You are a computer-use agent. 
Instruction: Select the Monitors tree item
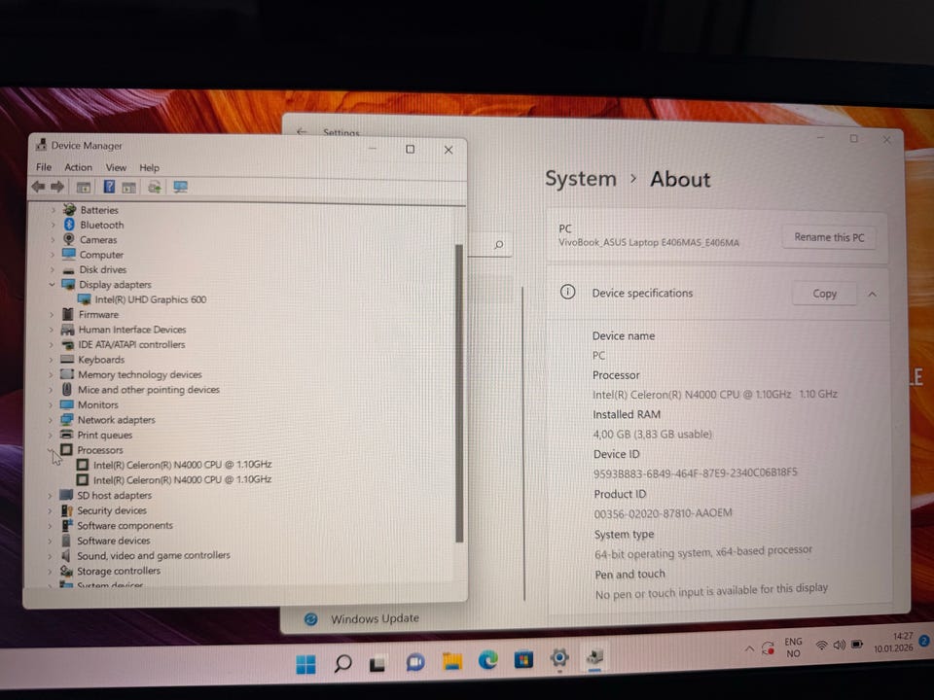pos(98,404)
